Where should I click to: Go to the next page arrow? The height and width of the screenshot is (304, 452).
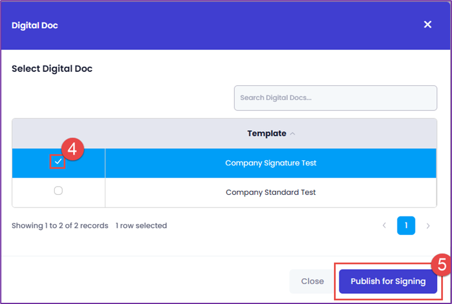pyautogui.click(x=428, y=226)
